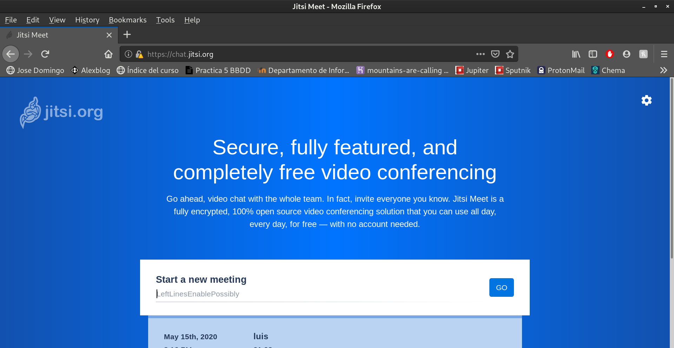Open the Firefox hamburger menu
Screen dimensions: 674x348
coord(664,54)
